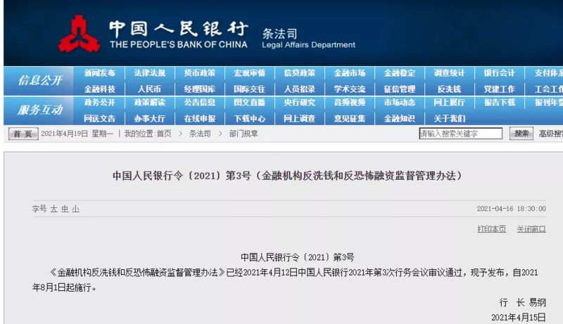Click the People's Bank of China red logo
The width and height of the screenshot is (563, 324).
[79, 34]
